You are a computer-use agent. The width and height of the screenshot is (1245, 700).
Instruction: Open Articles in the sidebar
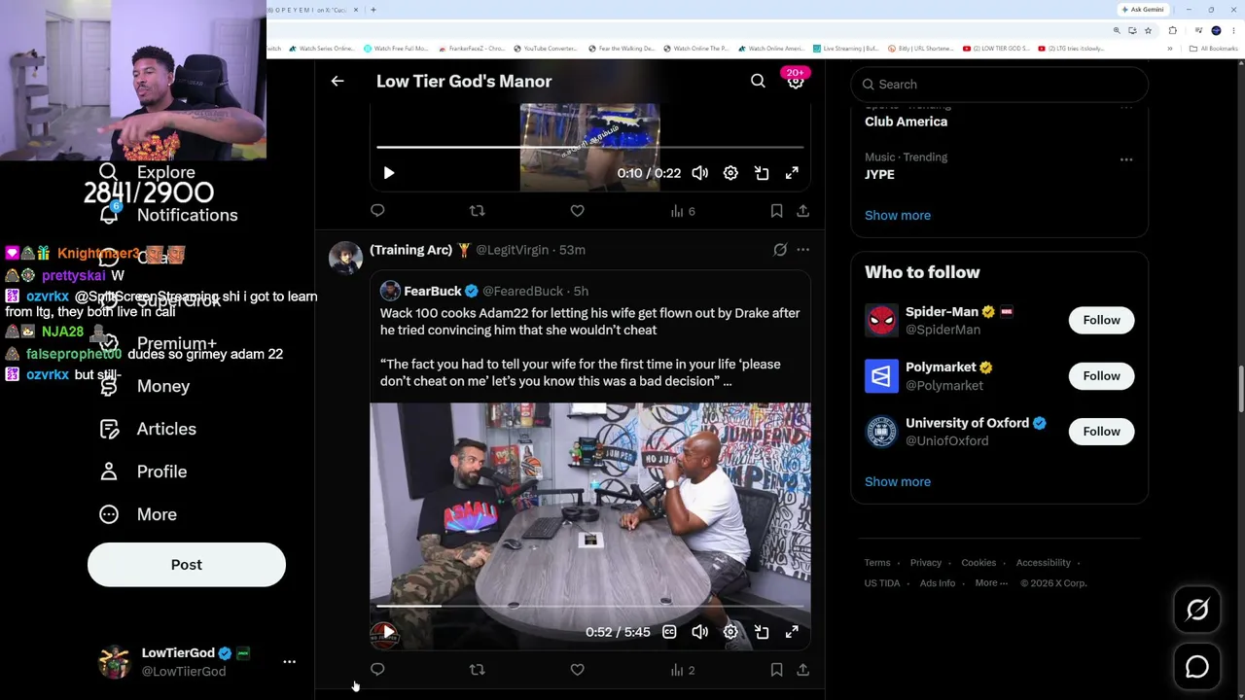tap(148, 429)
